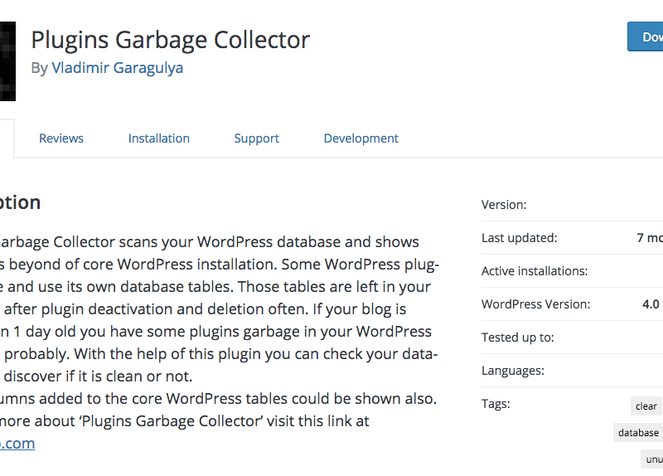Click the Tested up to label
Viewport: 663px width, 476px height.
pyautogui.click(x=517, y=338)
